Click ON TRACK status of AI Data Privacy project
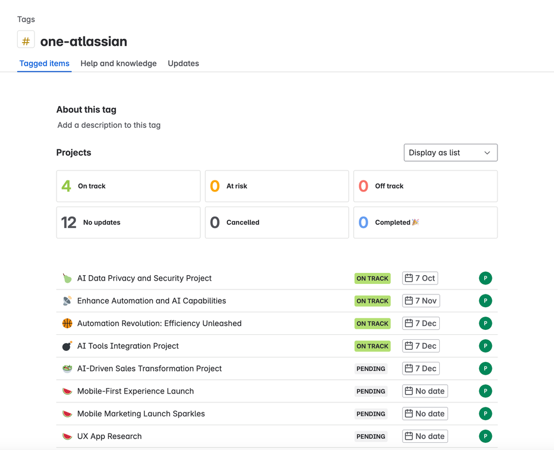Image resolution: width=554 pixels, height=450 pixels. (x=373, y=278)
